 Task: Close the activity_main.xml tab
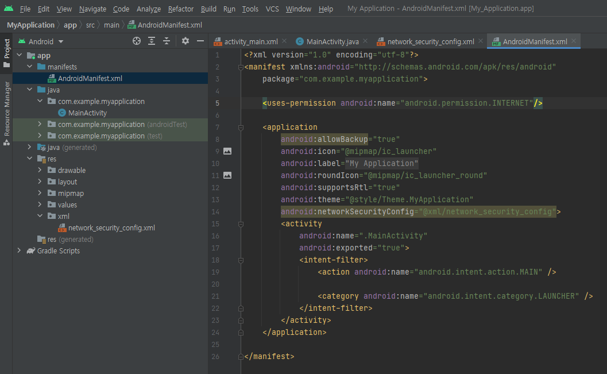click(x=284, y=41)
